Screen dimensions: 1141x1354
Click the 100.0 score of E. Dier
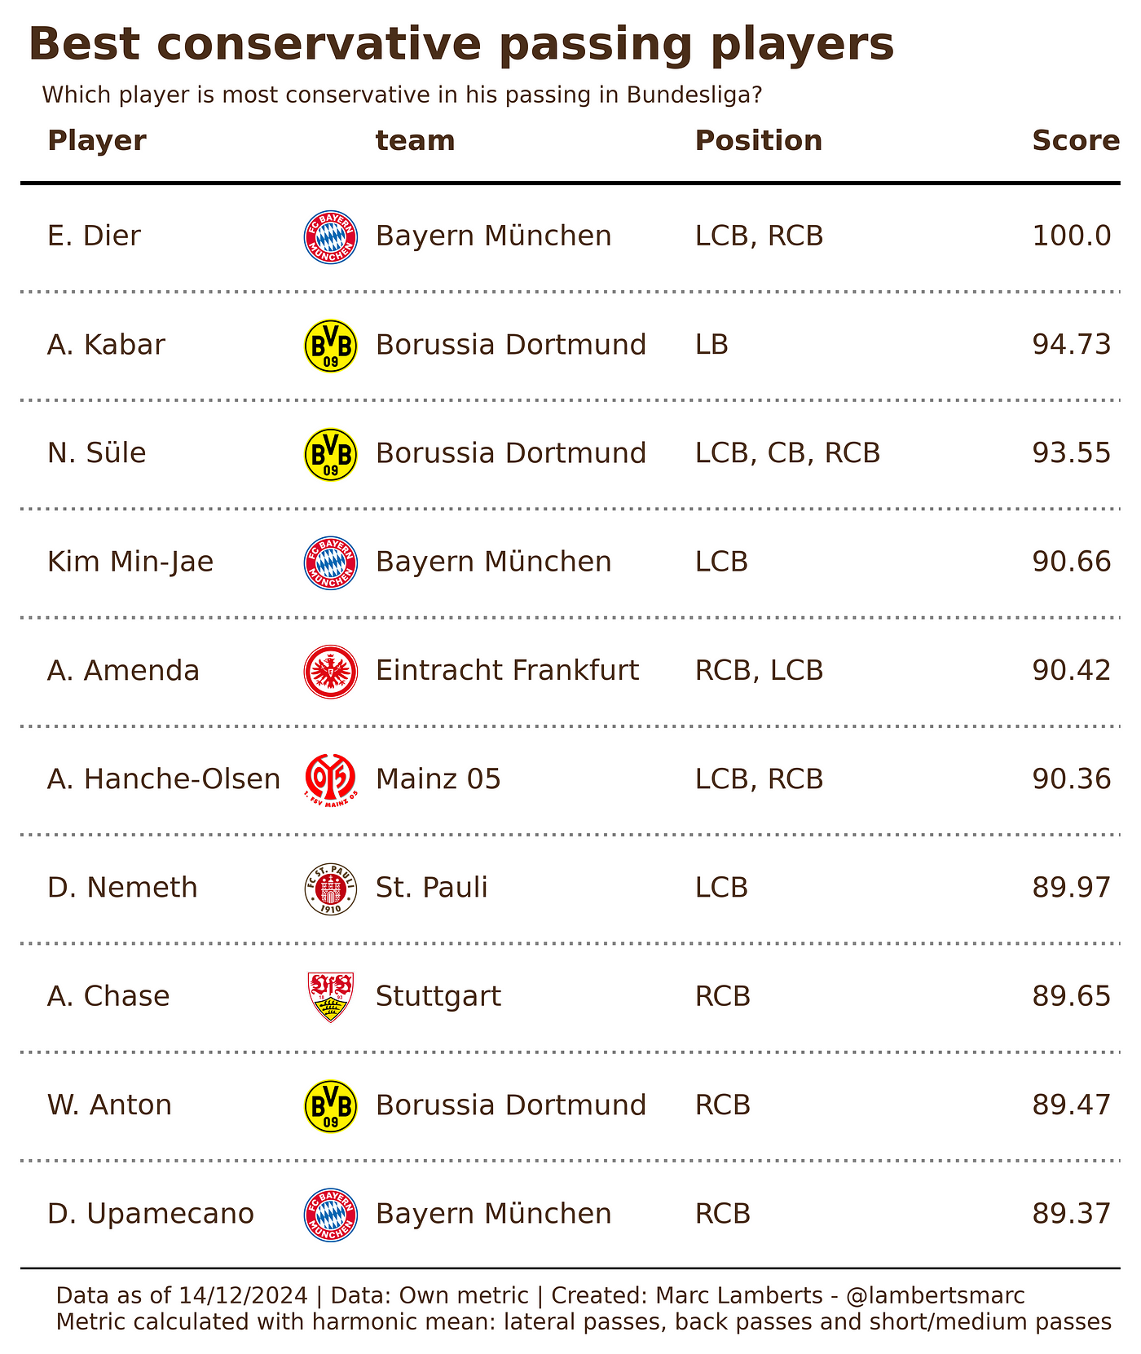click(x=1072, y=236)
